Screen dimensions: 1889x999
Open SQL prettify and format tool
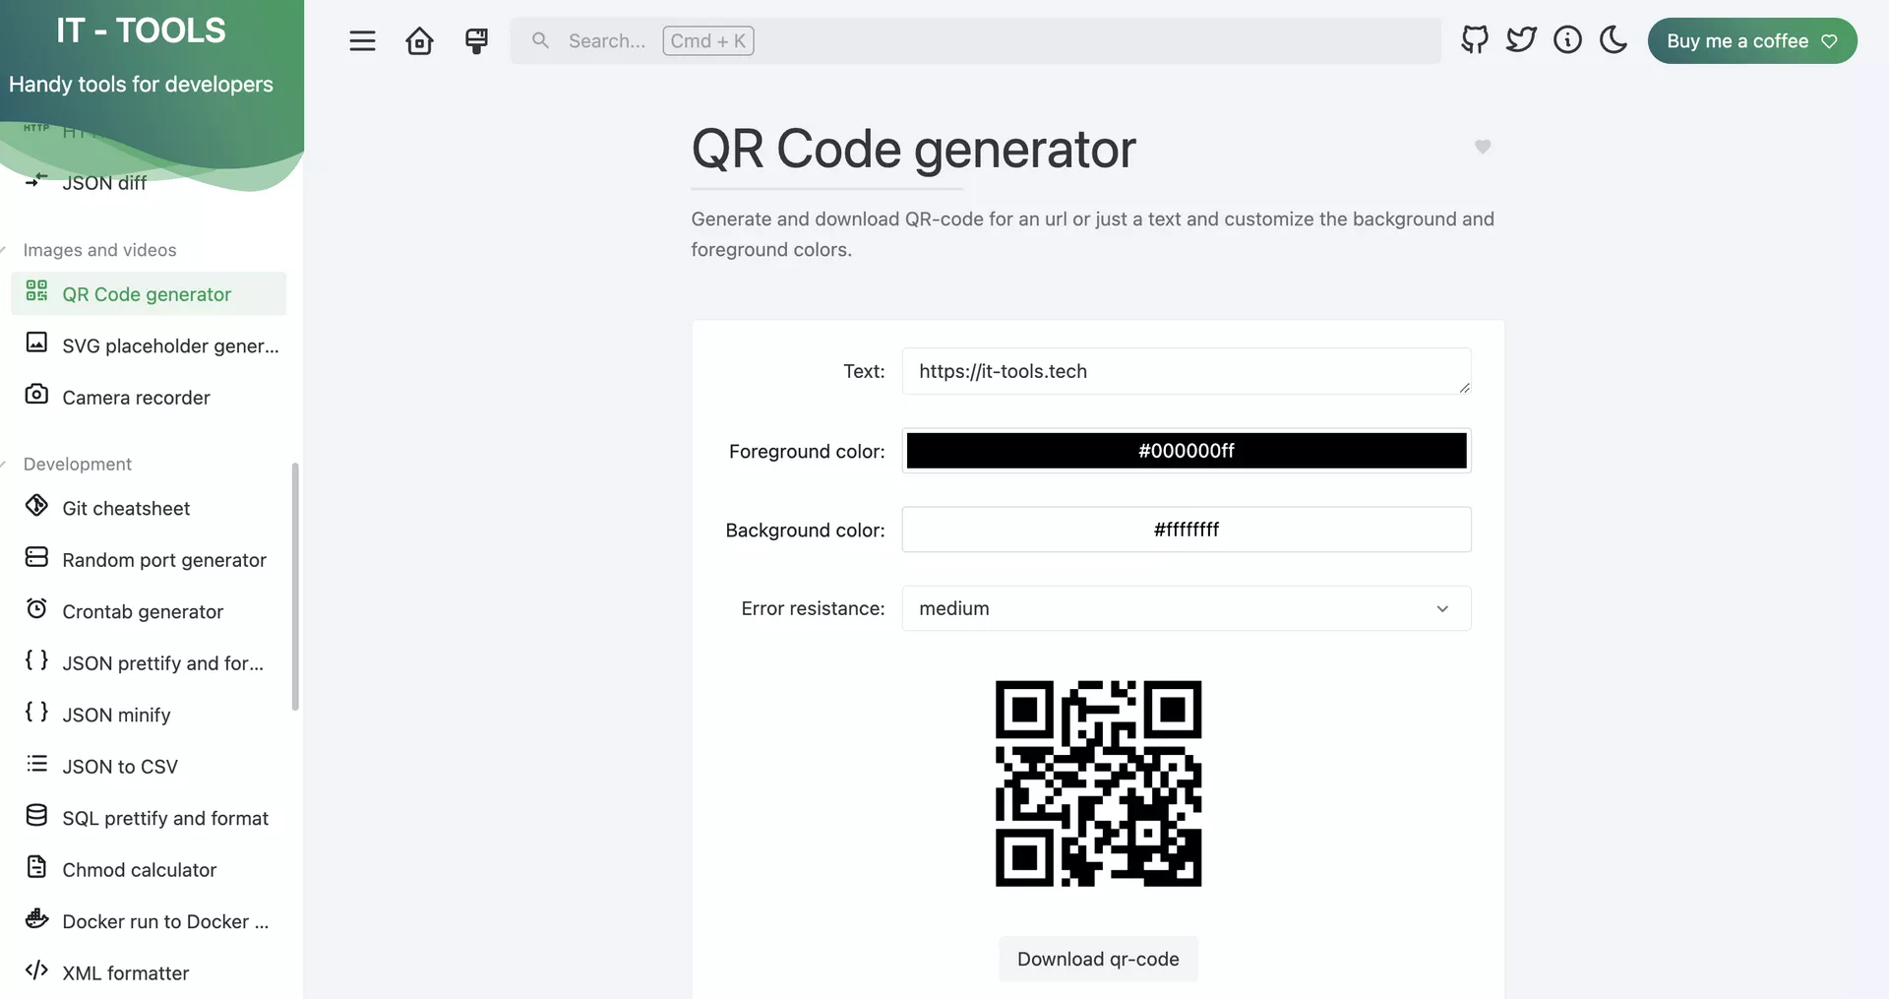coord(149,818)
